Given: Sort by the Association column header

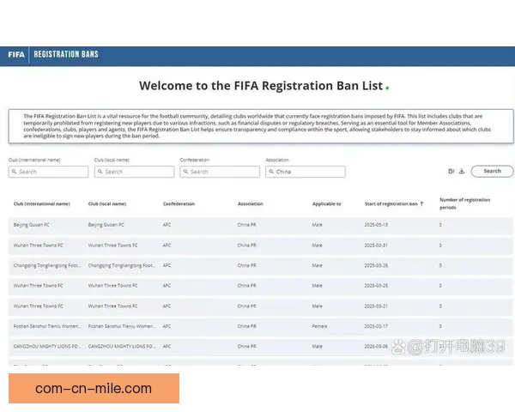Looking at the screenshot, I should tap(251, 203).
